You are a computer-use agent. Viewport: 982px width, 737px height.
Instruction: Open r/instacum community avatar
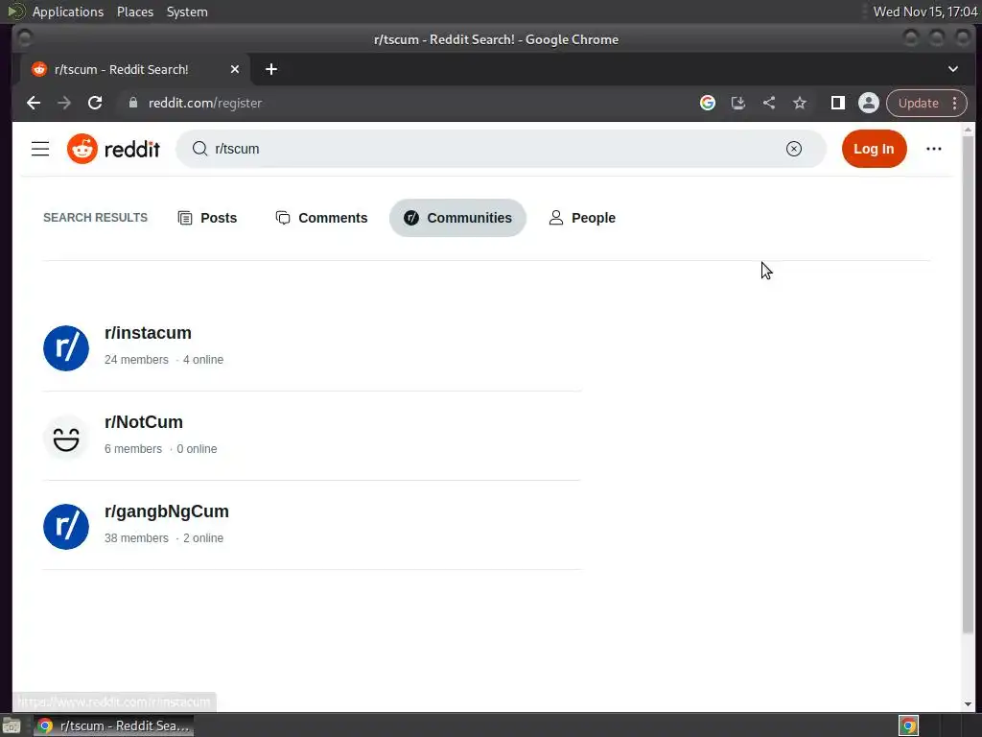66,348
